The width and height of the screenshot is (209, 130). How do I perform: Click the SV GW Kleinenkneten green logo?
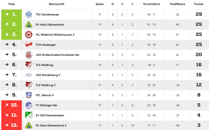coord(29,115)
